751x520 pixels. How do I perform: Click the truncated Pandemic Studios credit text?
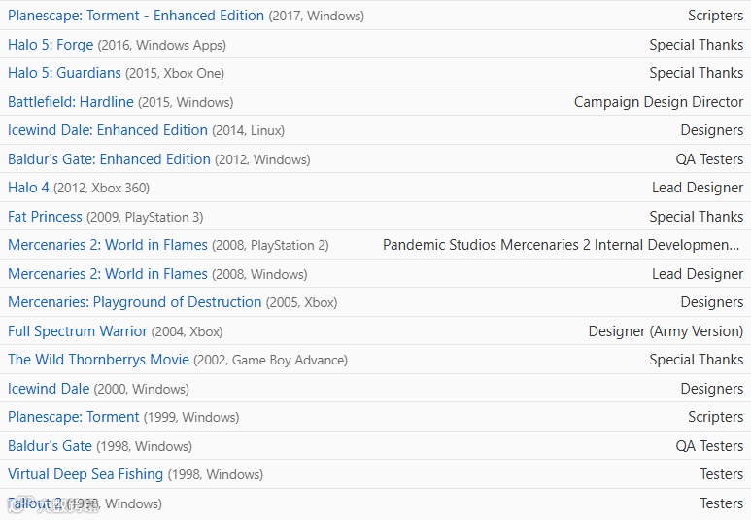click(563, 245)
